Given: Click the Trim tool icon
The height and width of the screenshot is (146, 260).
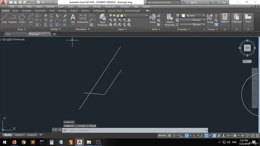Looking at the screenshot, I should pyautogui.click(x=57, y=15).
